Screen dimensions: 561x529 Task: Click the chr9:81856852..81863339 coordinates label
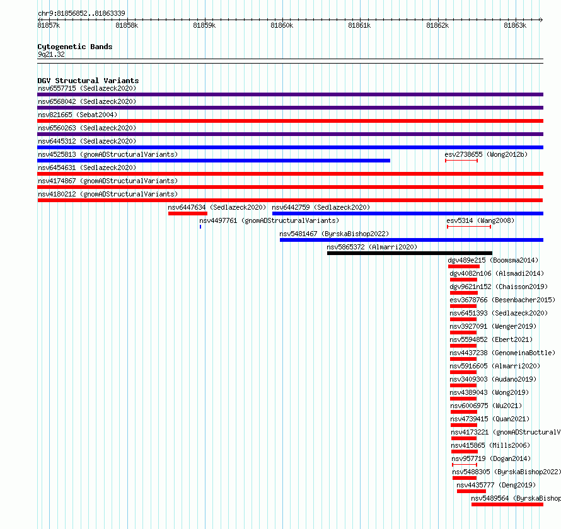81,14
